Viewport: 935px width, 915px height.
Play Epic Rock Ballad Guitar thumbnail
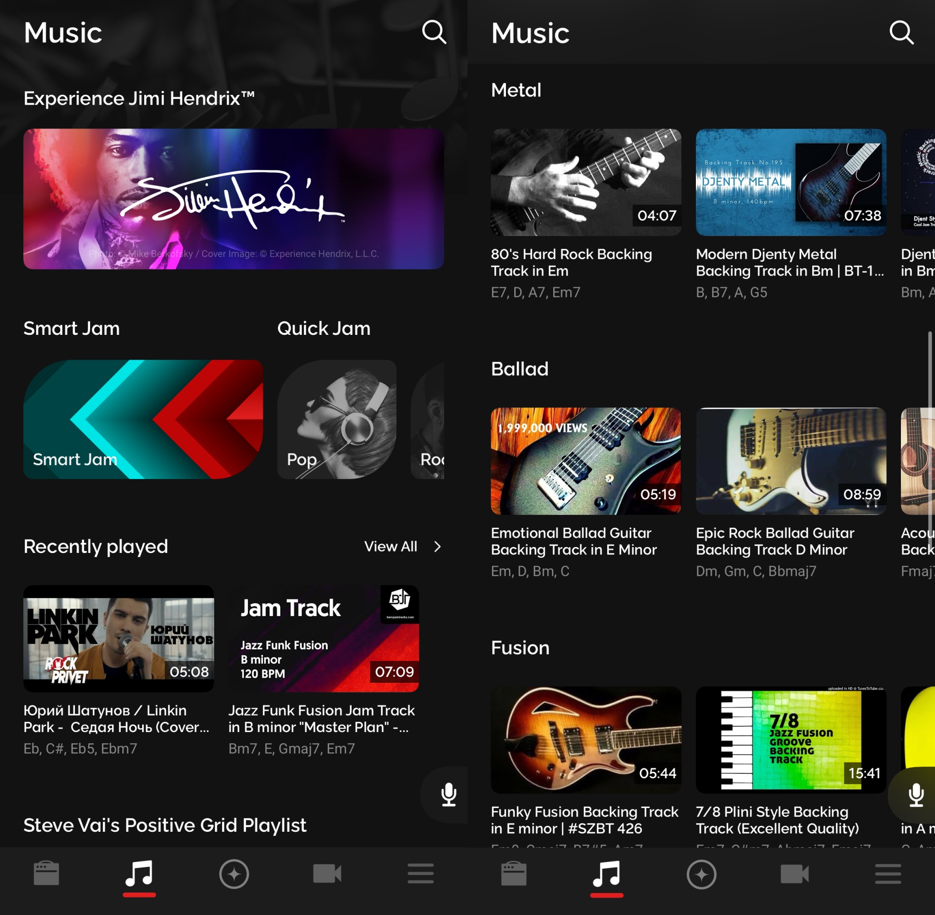click(x=791, y=461)
